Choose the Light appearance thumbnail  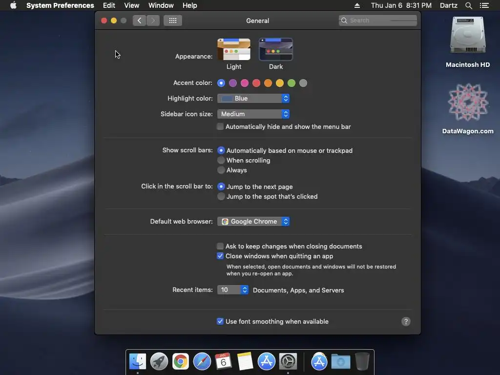pos(234,49)
